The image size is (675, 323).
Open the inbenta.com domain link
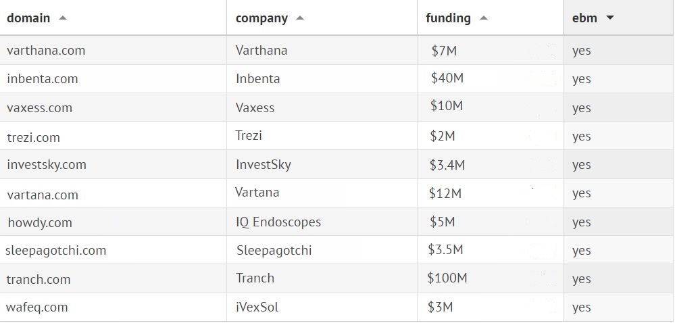(x=43, y=79)
